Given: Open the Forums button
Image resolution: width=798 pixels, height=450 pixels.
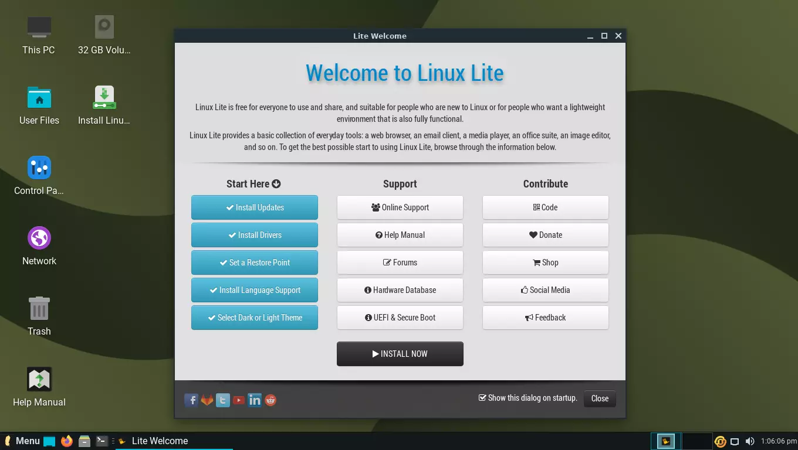Looking at the screenshot, I should pos(400,262).
